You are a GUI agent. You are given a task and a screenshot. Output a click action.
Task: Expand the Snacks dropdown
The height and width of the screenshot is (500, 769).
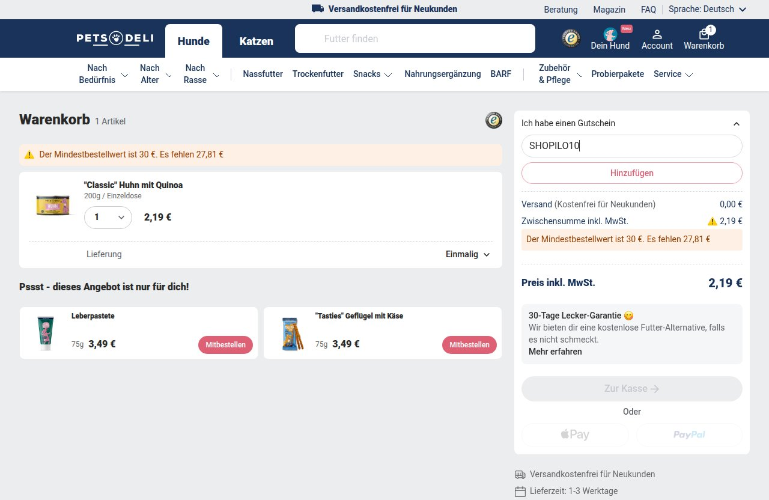point(372,75)
